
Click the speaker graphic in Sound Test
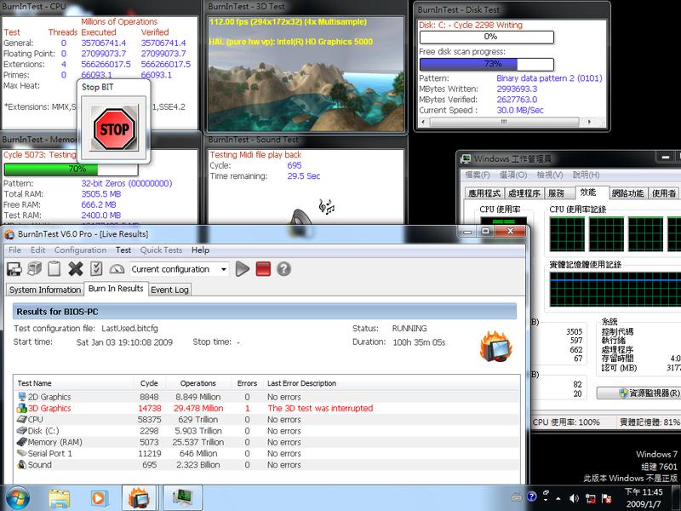[300, 217]
